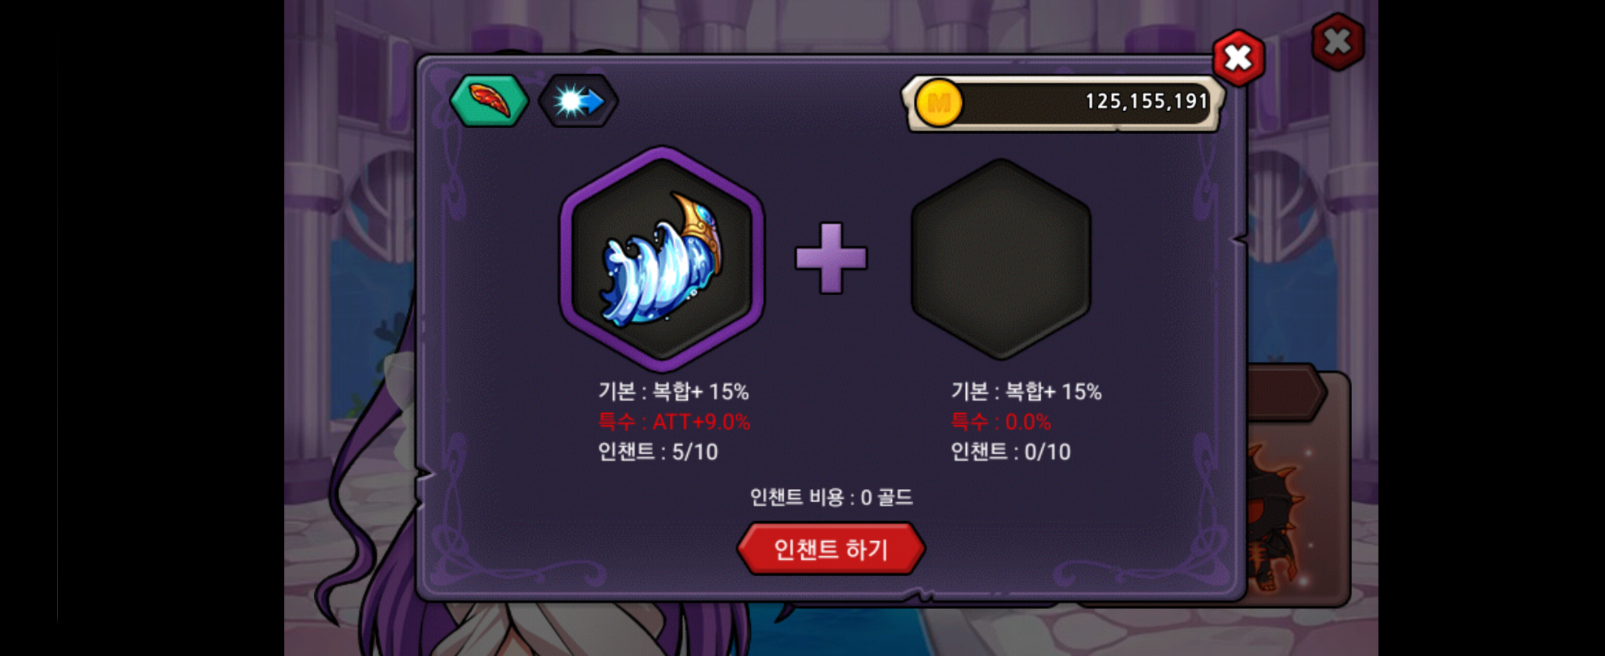This screenshot has width=1605, height=656.
Task: Click the red 특수 : 0.0% text
Action: point(1001,422)
